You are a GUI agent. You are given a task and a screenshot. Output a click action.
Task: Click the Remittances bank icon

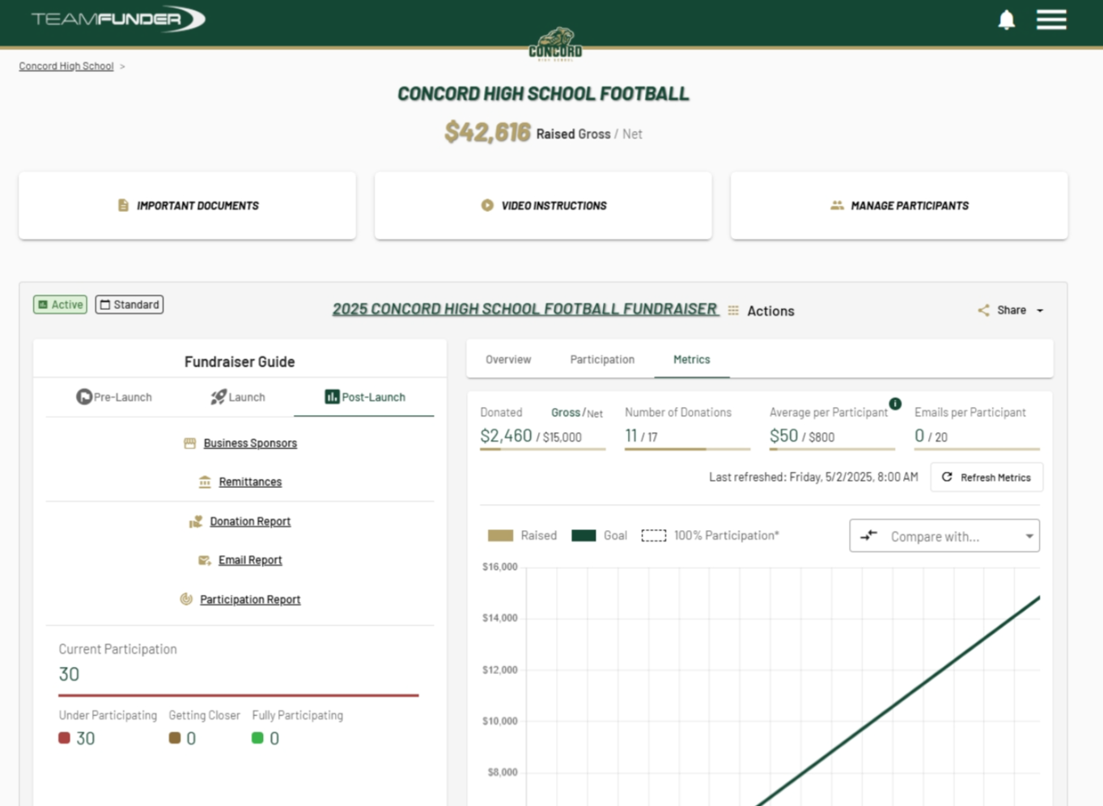pos(205,482)
